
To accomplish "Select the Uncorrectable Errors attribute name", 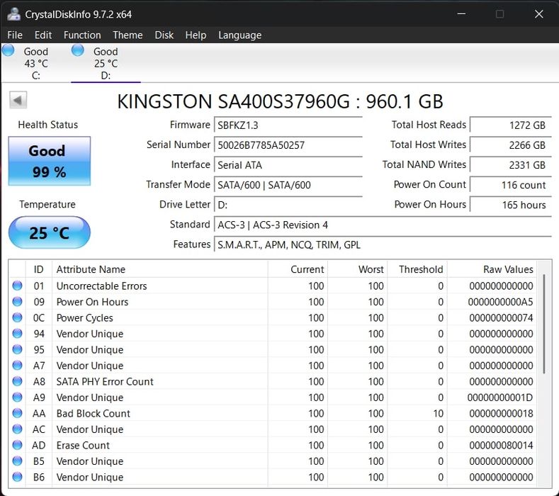I will tap(101, 286).
